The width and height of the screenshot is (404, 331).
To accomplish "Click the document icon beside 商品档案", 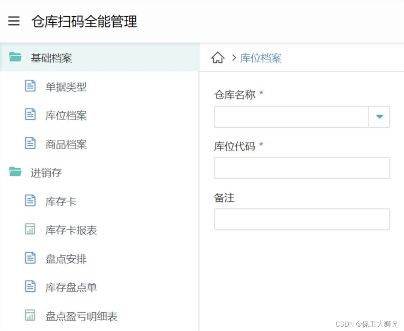I will click(30, 143).
